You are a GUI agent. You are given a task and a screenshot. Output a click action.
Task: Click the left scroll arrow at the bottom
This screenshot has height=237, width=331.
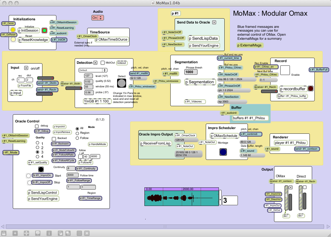tap(3, 227)
